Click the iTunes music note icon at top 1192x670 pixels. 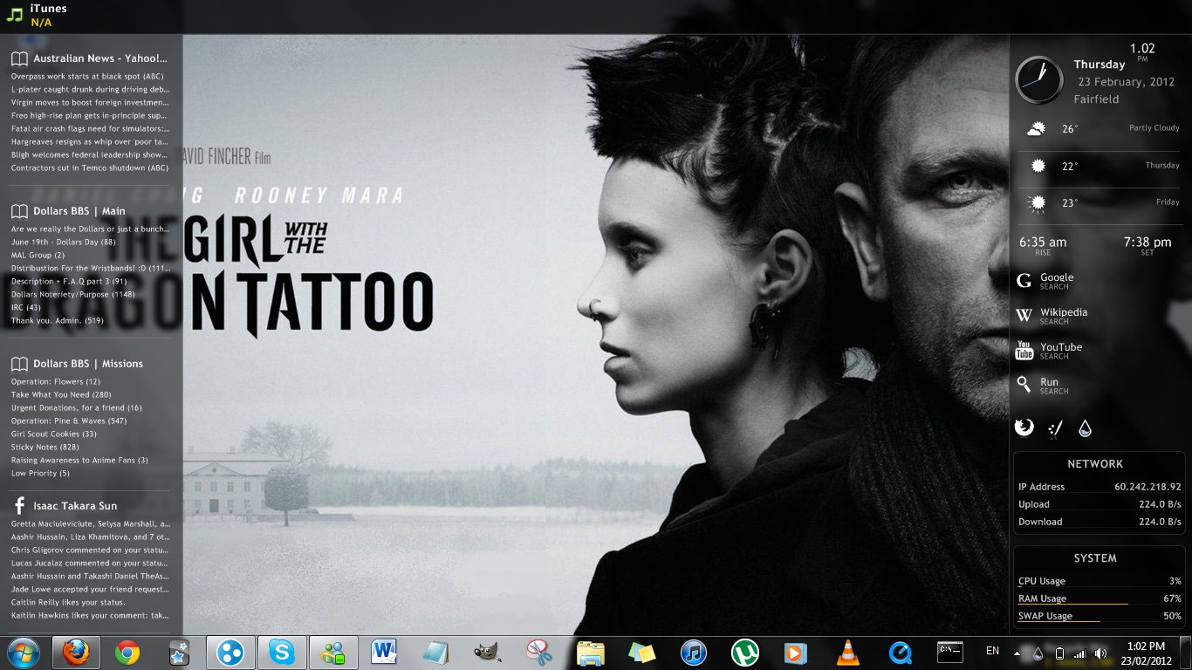14,15
